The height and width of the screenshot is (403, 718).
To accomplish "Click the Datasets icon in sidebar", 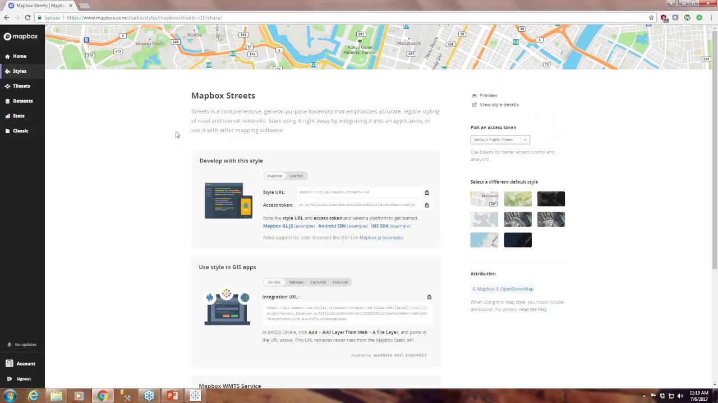I will 7,101.
